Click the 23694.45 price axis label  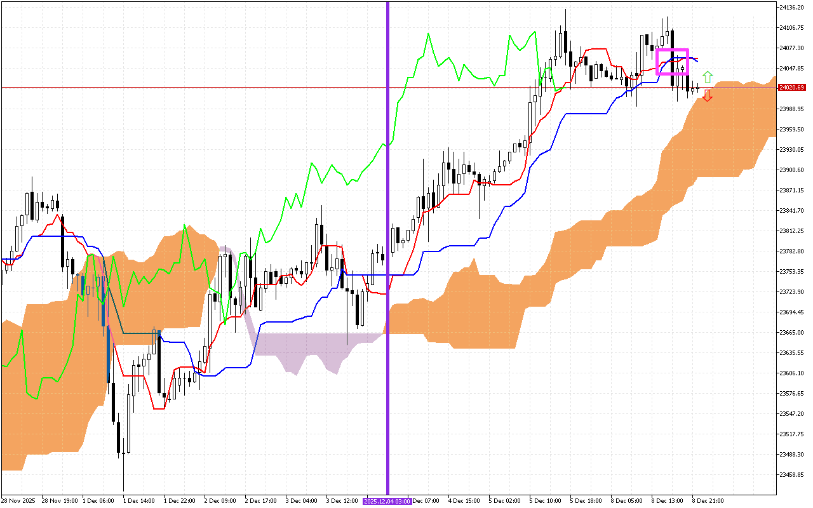pyautogui.click(x=792, y=312)
